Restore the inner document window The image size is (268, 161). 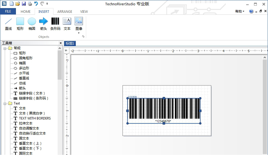(x=261, y=11)
